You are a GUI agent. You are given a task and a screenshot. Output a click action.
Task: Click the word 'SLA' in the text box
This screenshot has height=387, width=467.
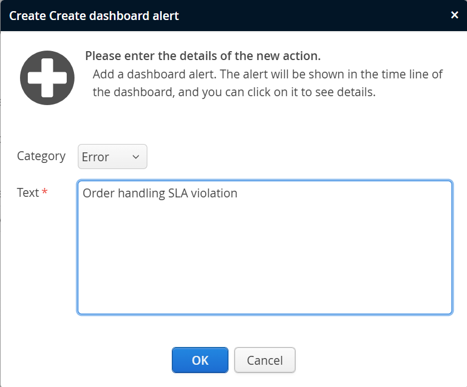tap(178, 193)
